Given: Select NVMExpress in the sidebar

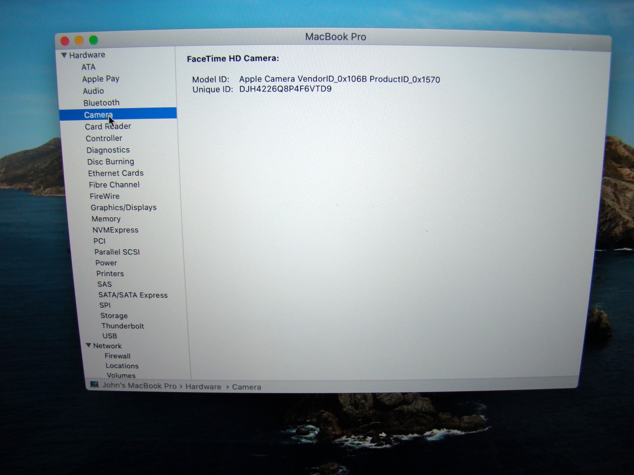Looking at the screenshot, I should pos(115,230).
